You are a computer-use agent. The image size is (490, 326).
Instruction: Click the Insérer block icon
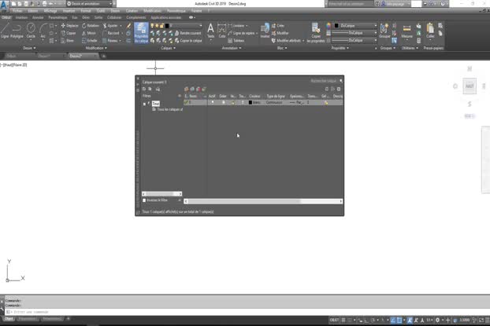pos(265,31)
